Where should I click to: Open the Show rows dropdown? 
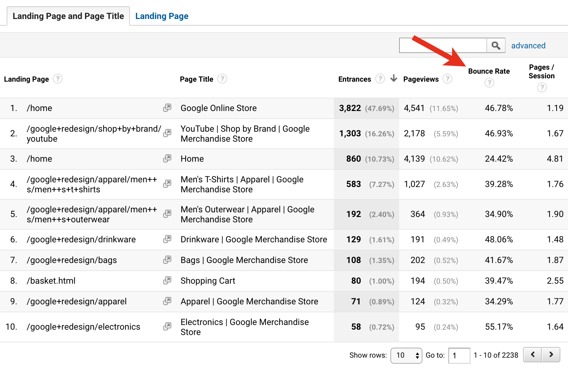406,355
